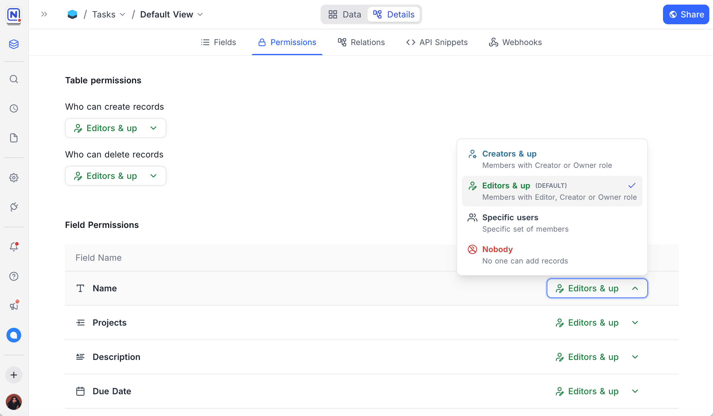This screenshot has height=416, width=713.
Task: Open the user profile avatar
Action: pos(14,402)
